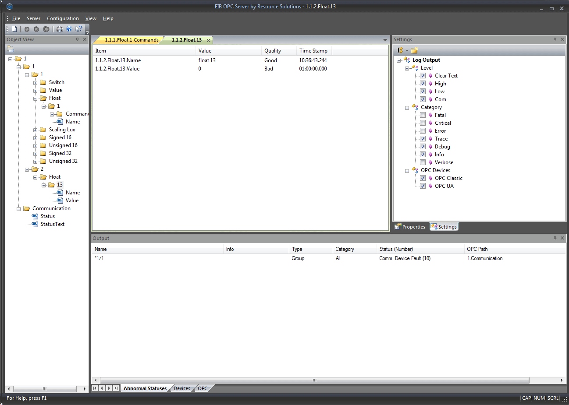Activate the context help pointer icon
Image resolution: width=569 pixels, height=405 pixels.
pyautogui.click(x=79, y=29)
